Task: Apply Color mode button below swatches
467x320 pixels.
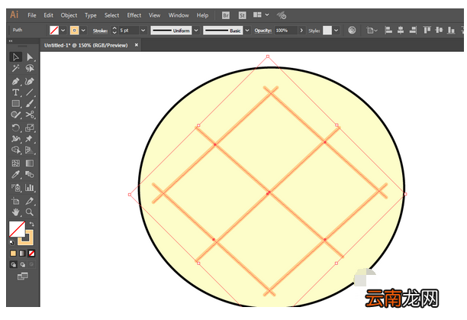Action: pos(13,254)
